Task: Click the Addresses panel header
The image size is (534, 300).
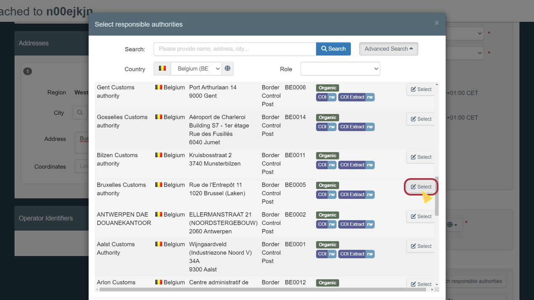Action: (52, 43)
